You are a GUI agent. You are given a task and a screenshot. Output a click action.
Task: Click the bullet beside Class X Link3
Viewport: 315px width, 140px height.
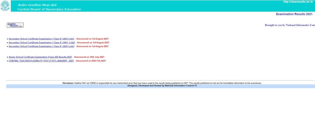click(7, 46)
